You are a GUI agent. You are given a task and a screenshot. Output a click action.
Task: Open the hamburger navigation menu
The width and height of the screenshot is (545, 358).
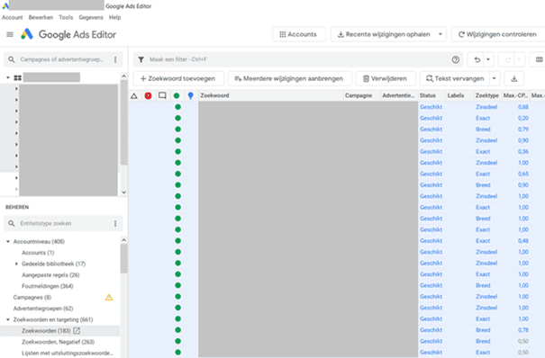(x=10, y=34)
